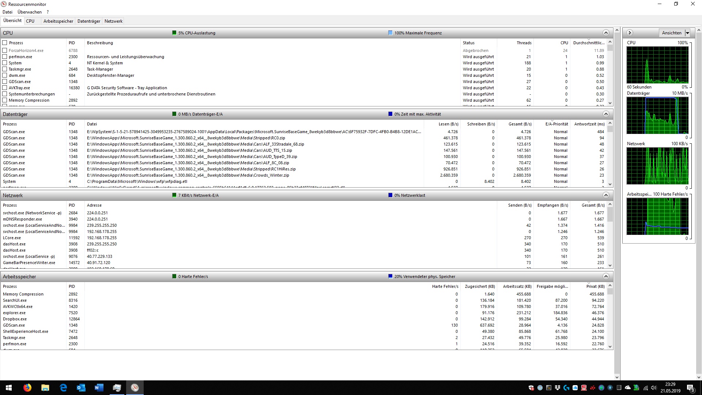The width and height of the screenshot is (702, 395).
Task: Hide the graphs pane with arrow button
Action: click(x=630, y=33)
